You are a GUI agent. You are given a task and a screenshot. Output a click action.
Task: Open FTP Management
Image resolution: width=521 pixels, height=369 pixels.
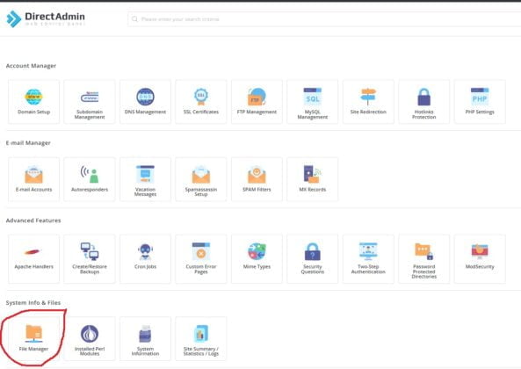257,102
